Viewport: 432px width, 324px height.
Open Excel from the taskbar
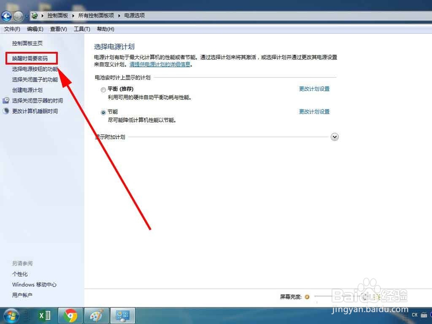coord(44,316)
